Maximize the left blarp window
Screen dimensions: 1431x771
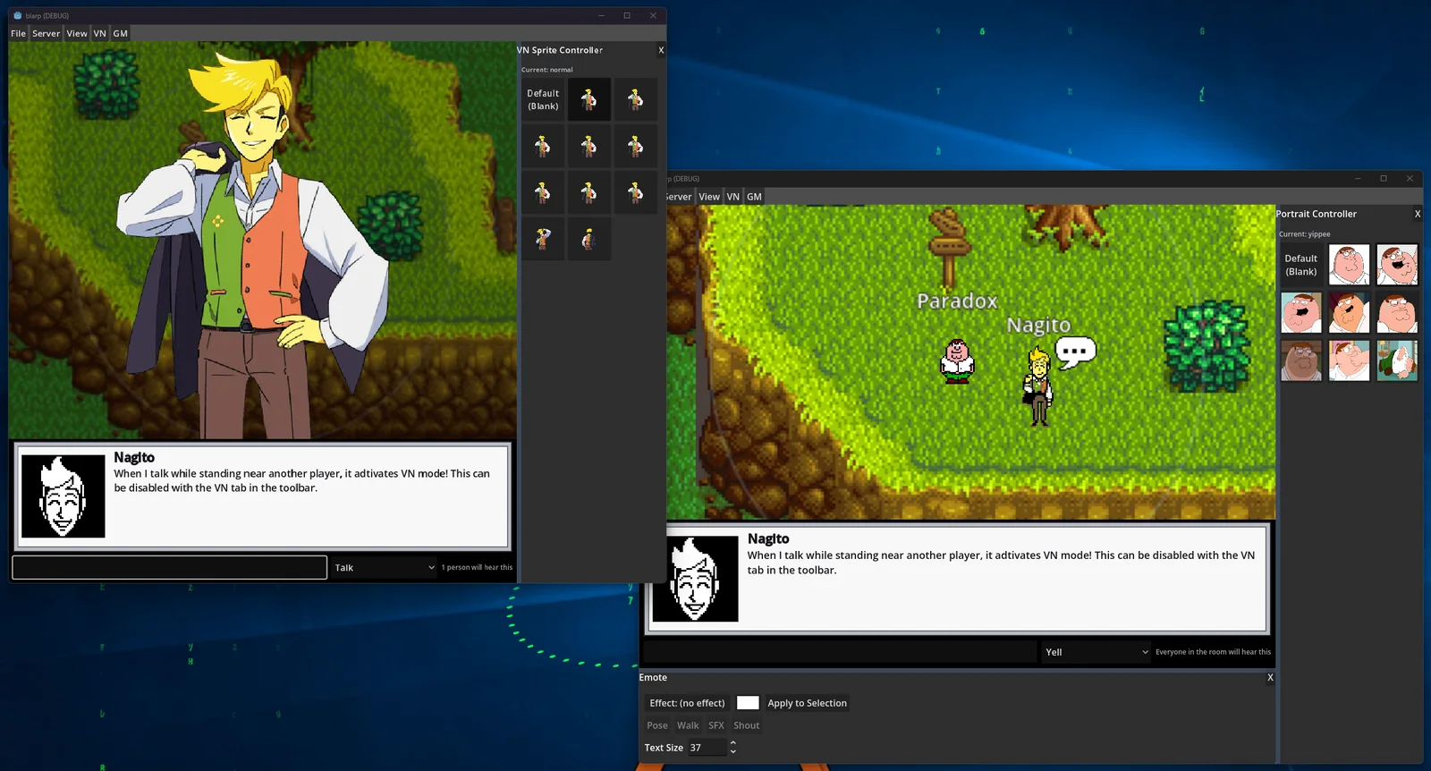pyautogui.click(x=627, y=15)
